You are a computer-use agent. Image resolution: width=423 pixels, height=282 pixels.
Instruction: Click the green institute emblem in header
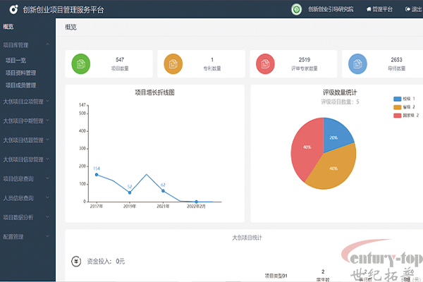click(x=297, y=9)
